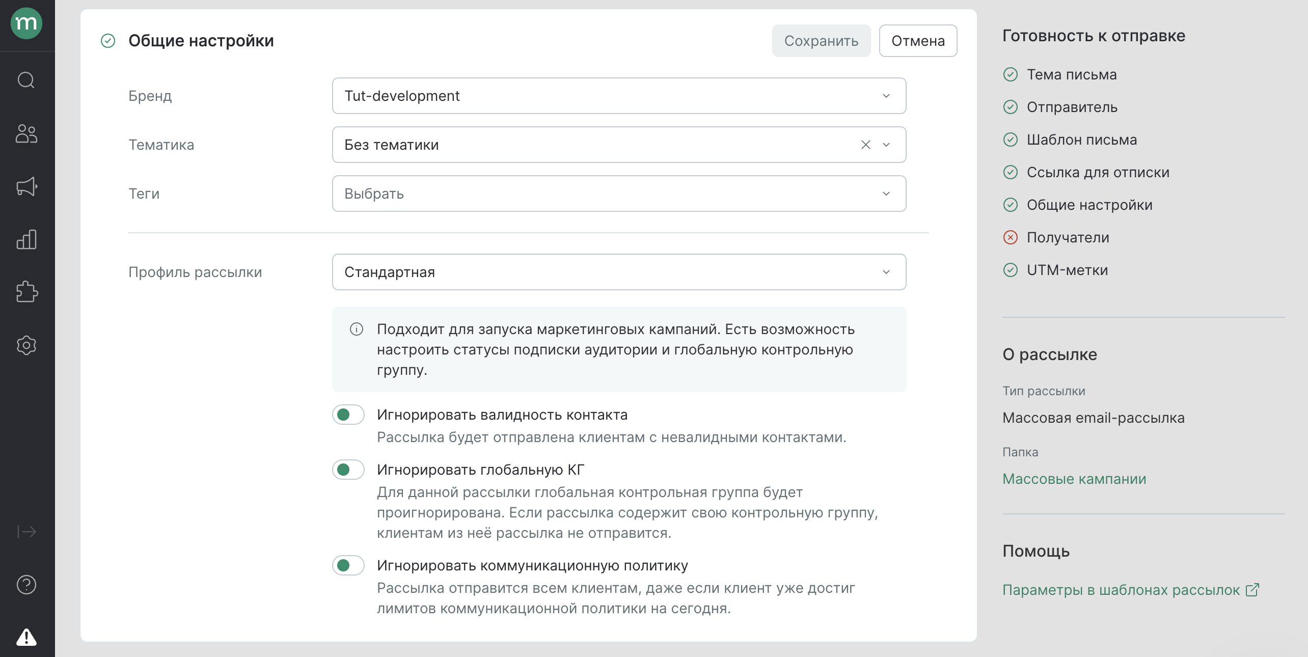1308x657 pixels.
Task: Click the Игнорировать коммуникационную политику label
Action: coord(532,565)
